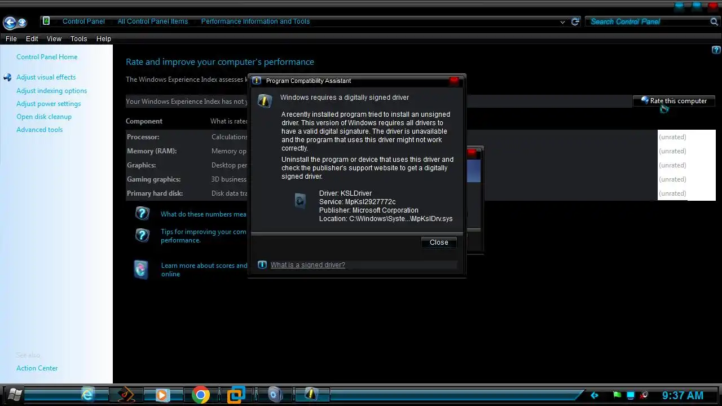Click the Action Center flag tray icon
Image resolution: width=722 pixels, height=406 pixels.
tap(617, 395)
